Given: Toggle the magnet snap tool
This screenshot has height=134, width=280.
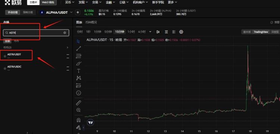Looking at the screenshot, I should pos(78,120).
